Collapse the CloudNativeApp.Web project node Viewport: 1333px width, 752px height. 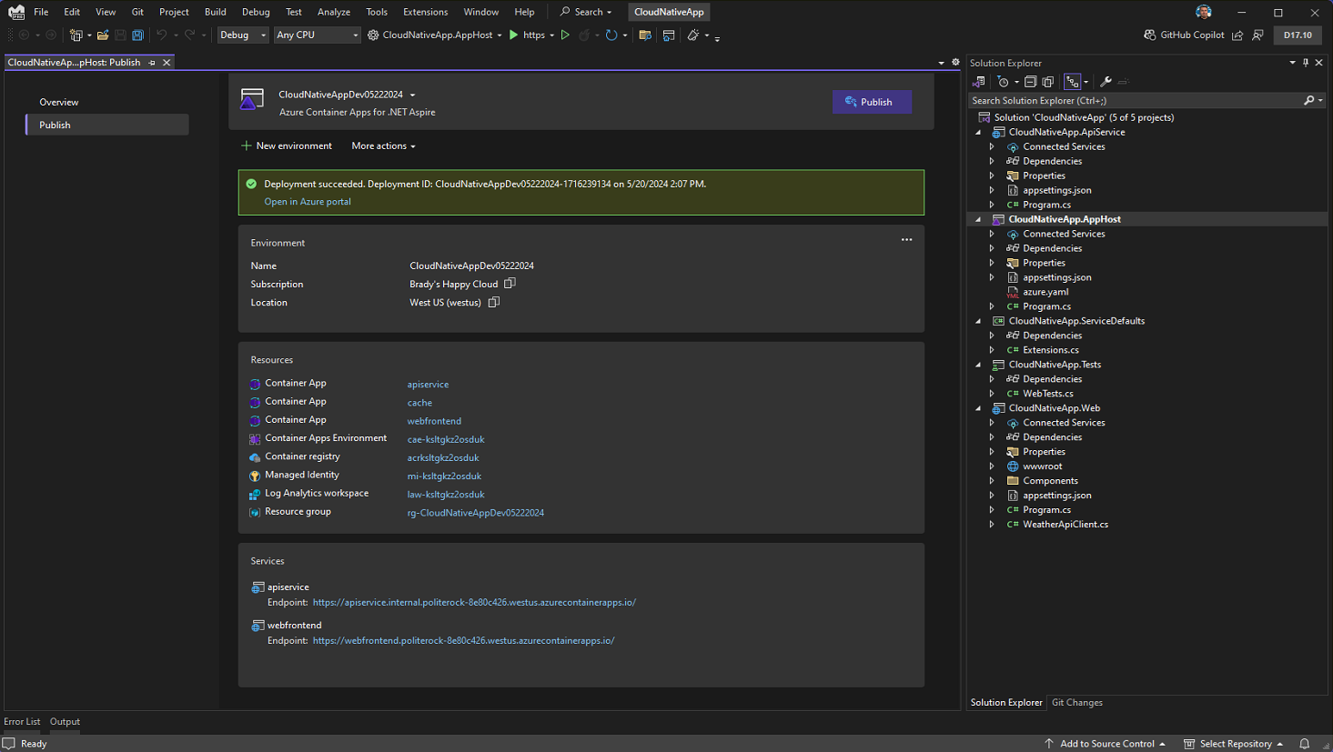coord(979,408)
